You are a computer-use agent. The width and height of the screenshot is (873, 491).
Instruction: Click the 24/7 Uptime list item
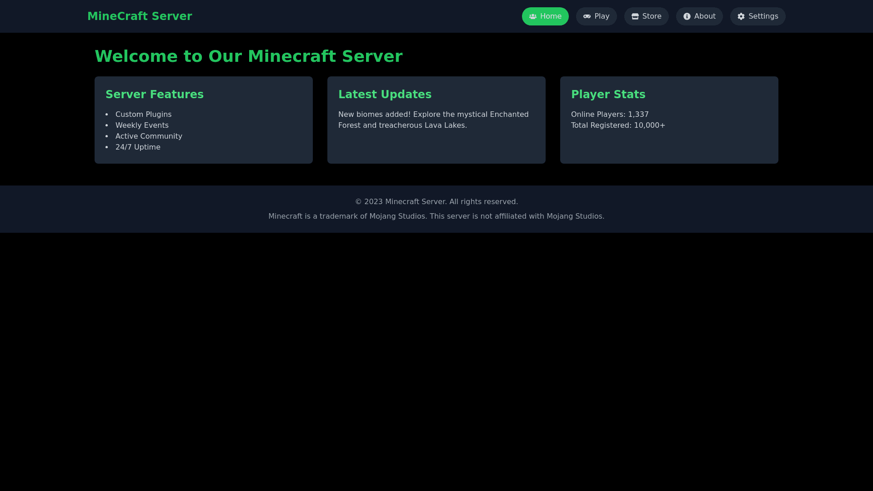pyautogui.click(x=138, y=147)
